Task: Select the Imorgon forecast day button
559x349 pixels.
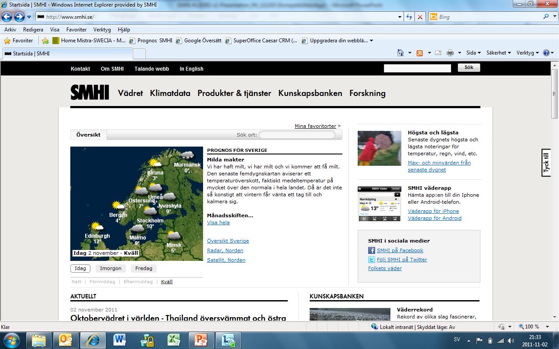Action: coord(110,268)
